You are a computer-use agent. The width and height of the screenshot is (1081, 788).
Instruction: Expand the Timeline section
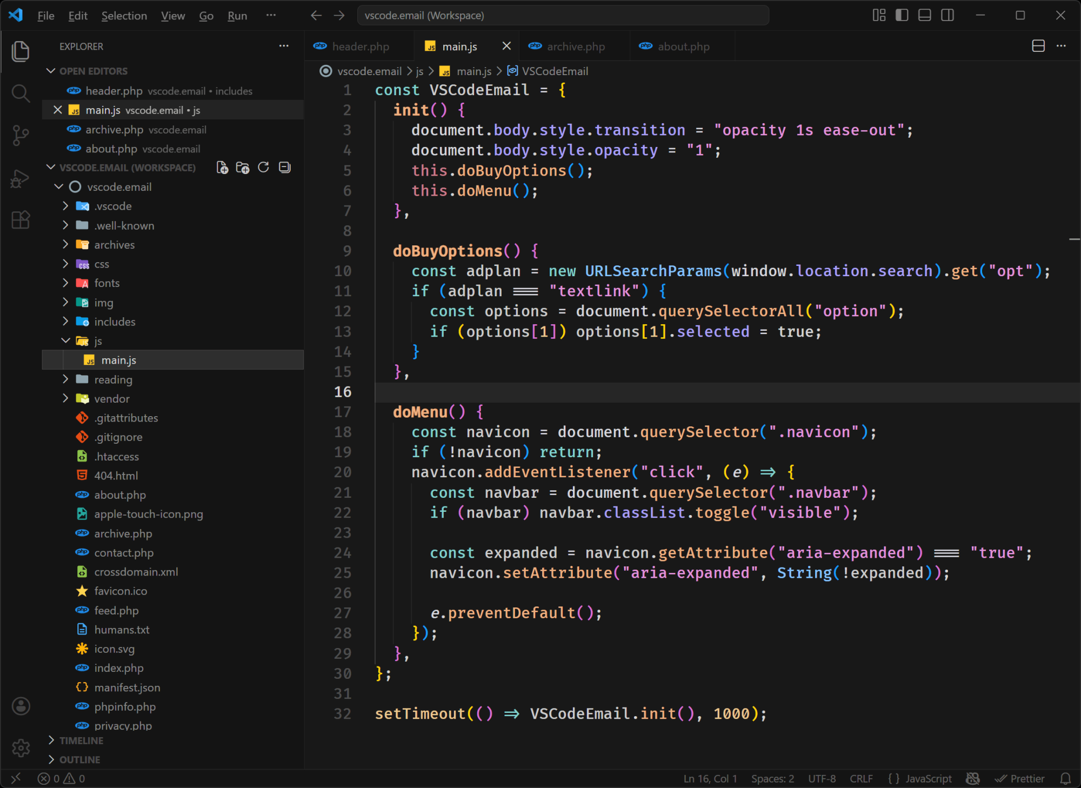[x=80, y=740]
